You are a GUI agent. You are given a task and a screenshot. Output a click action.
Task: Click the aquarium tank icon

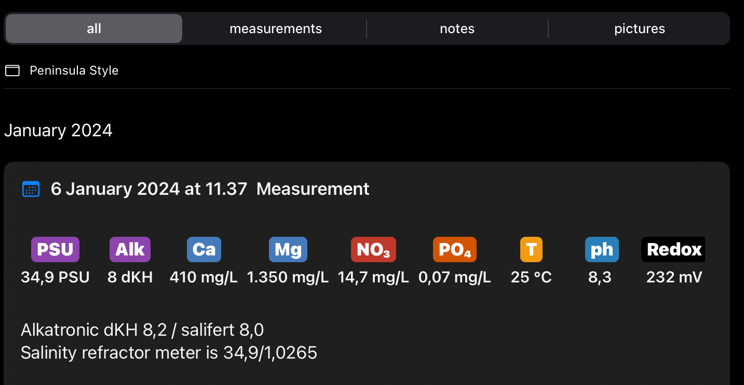[x=12, y=70]
